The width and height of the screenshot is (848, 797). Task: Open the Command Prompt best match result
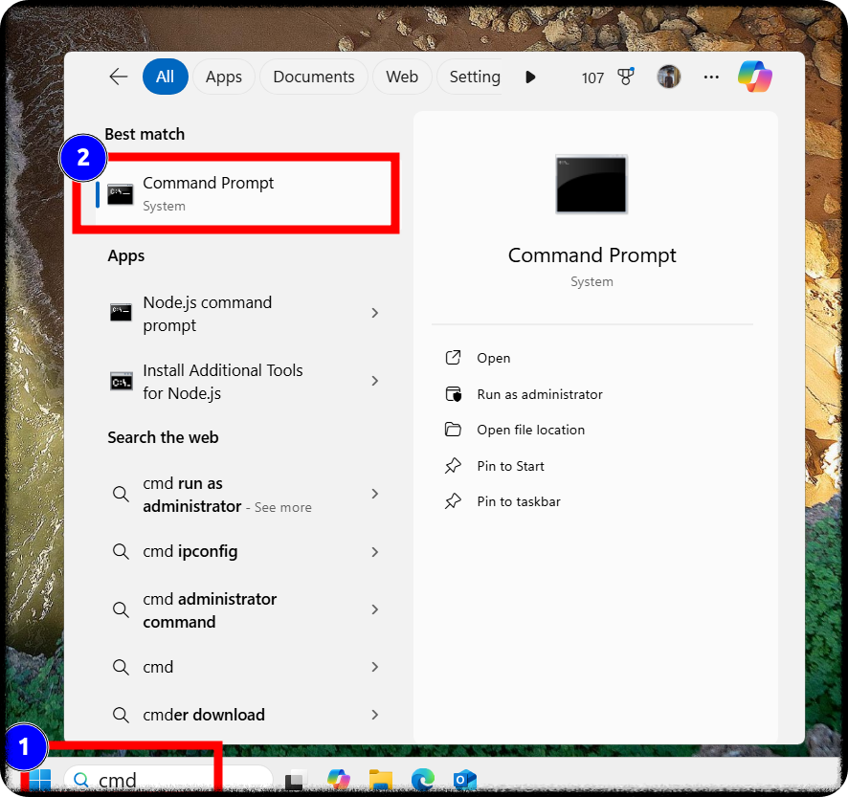click(242, 193)
